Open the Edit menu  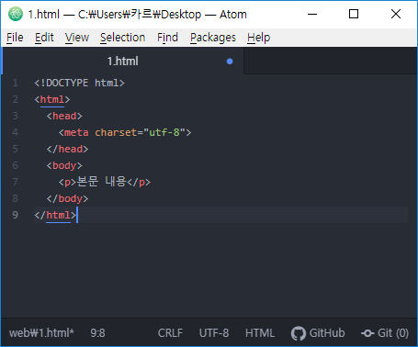[x=44, y=38]
